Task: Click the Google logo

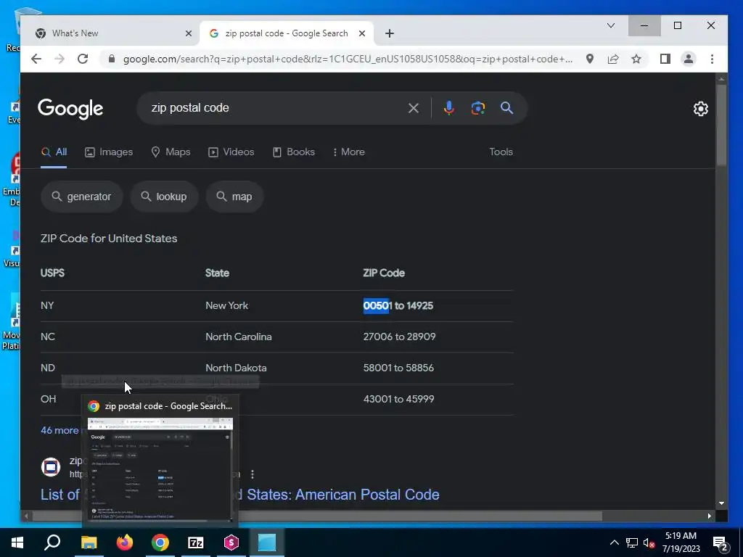Action: (70, 109)
